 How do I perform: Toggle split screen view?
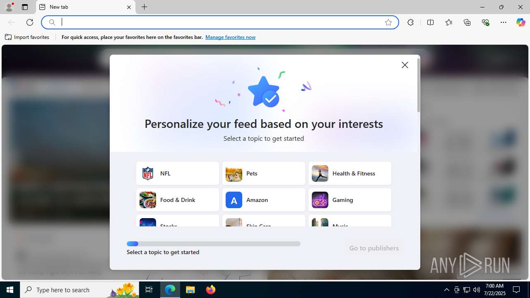coord(430,22)
